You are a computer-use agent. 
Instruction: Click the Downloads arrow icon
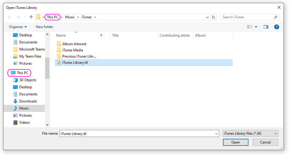[x=15, y=101]
